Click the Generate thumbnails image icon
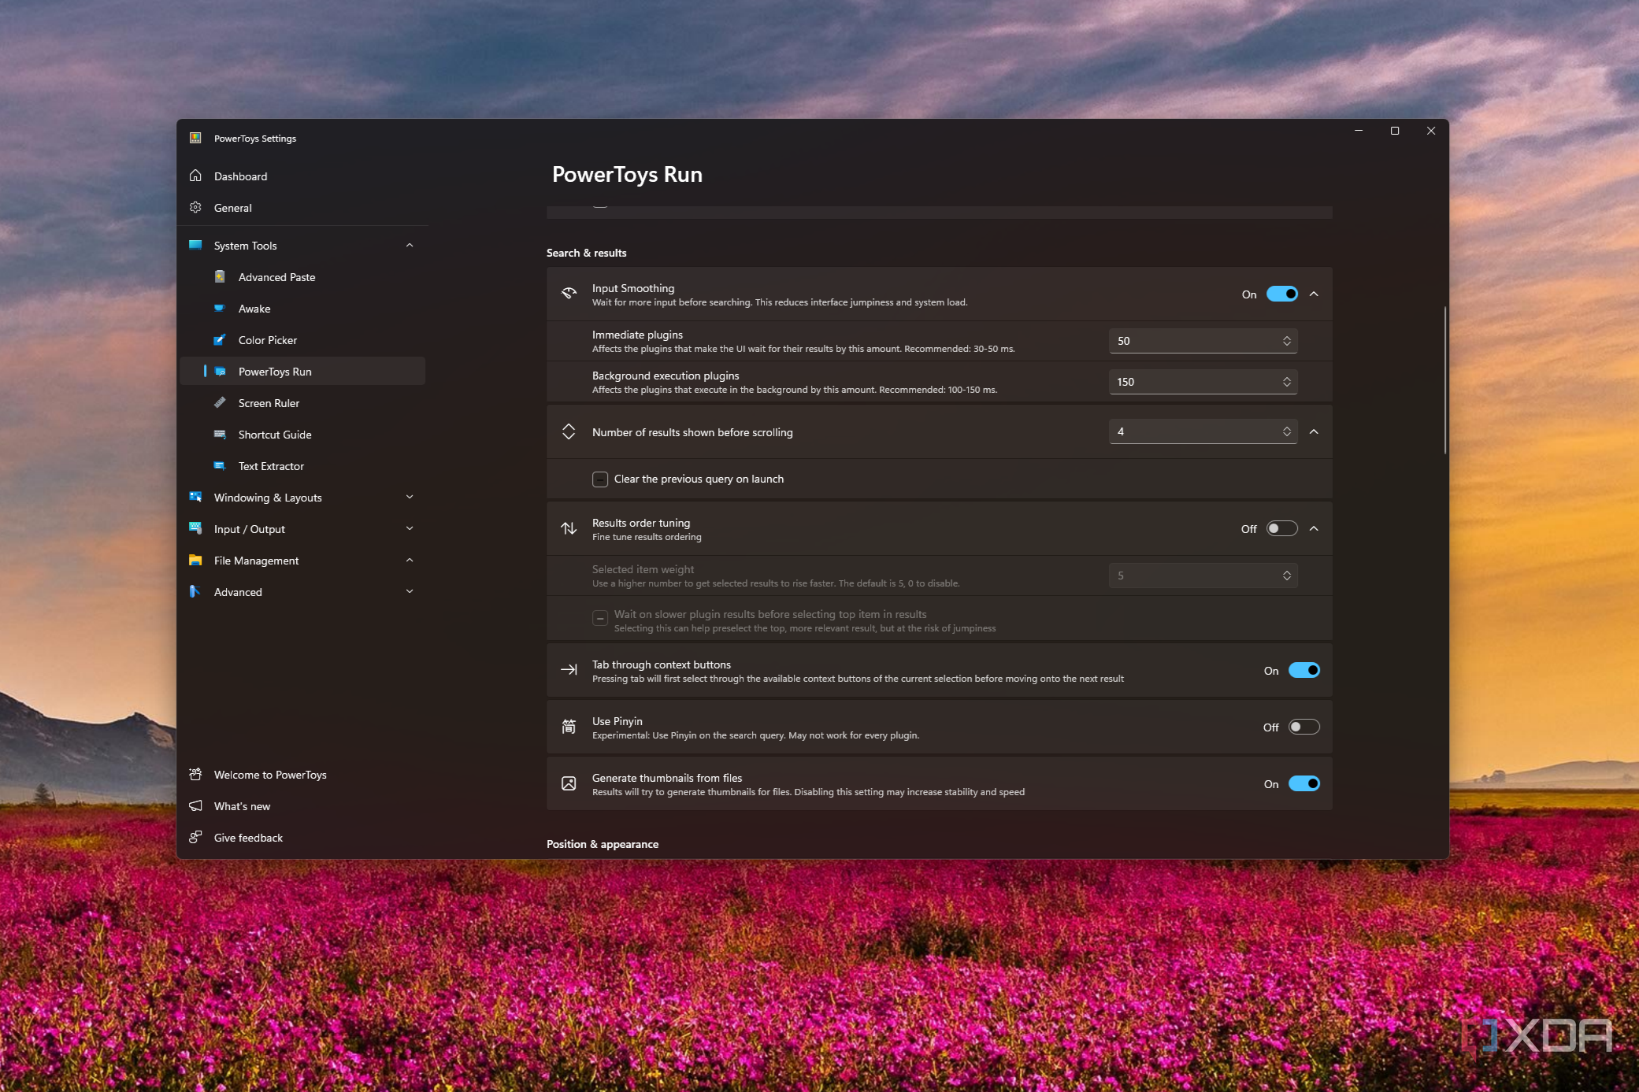The image size is (1639, 1092). tap(569, 783)
